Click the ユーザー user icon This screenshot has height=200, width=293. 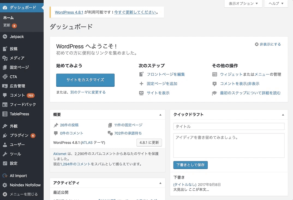pyautogui.click(x=5, y=145)
